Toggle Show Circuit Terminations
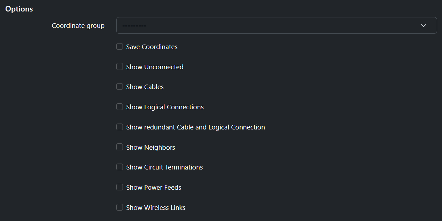 point(119,167)
